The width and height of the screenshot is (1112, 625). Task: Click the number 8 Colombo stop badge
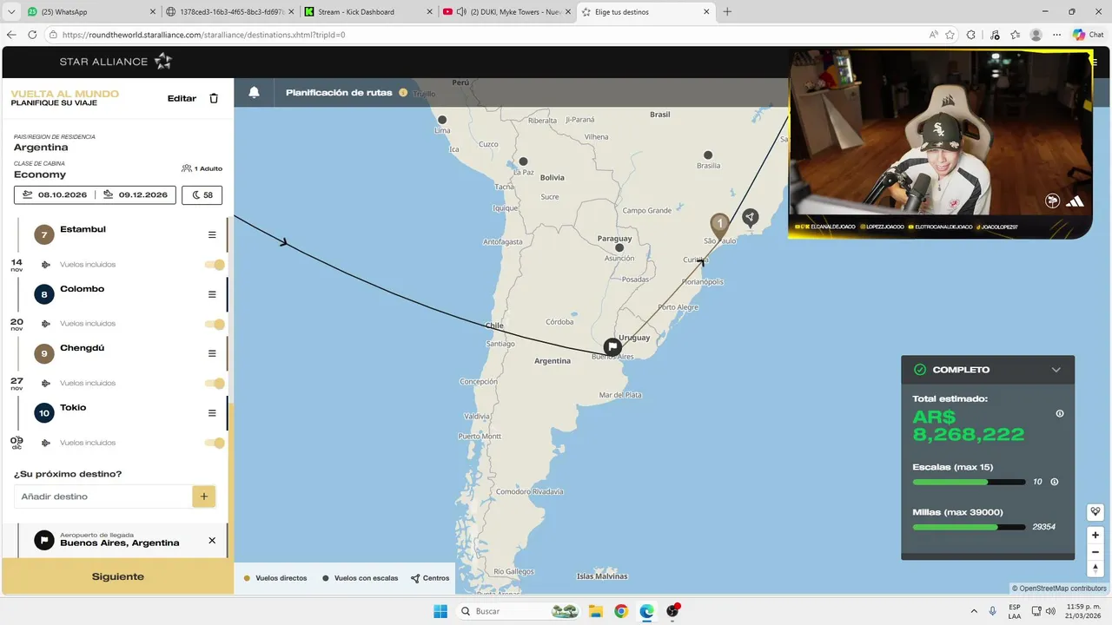[x=43, y=294]
